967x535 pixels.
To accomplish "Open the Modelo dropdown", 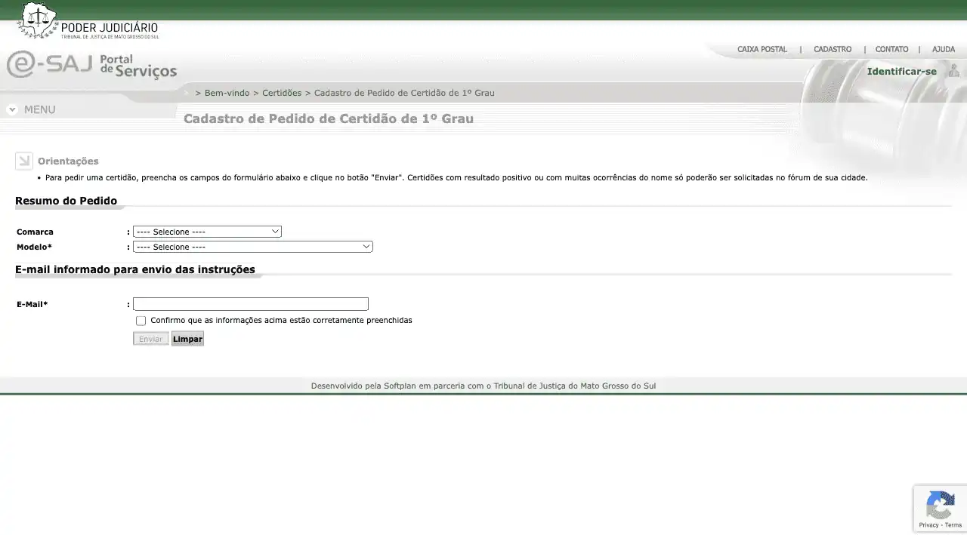I will (x=252, y=247).
